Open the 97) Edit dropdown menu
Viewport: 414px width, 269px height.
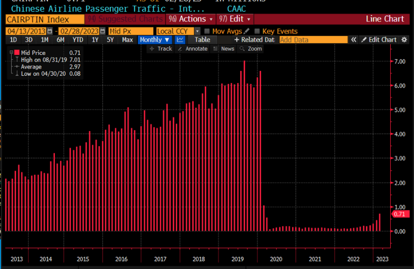(235, 19)
